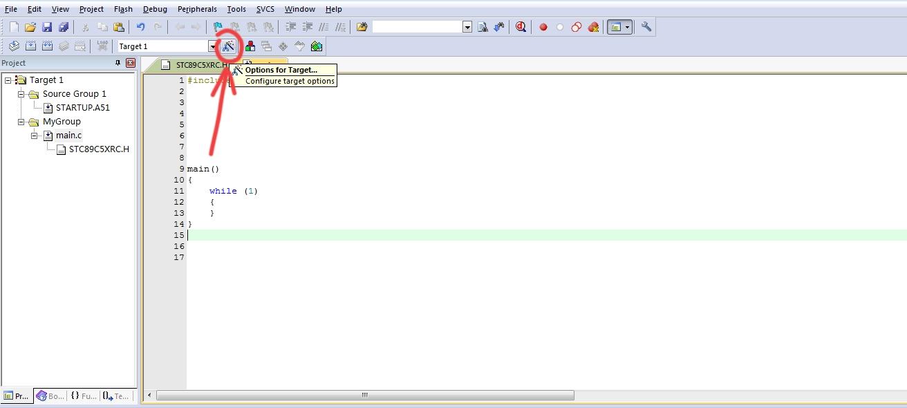Kill all breakpoints icon
The width and height of the screenshot is (907, 408).
(x=593, y=27)
